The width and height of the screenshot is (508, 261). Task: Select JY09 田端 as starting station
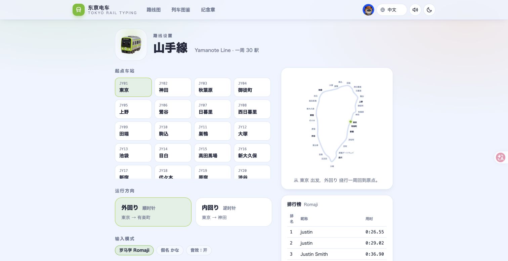(x=133, y=131)
